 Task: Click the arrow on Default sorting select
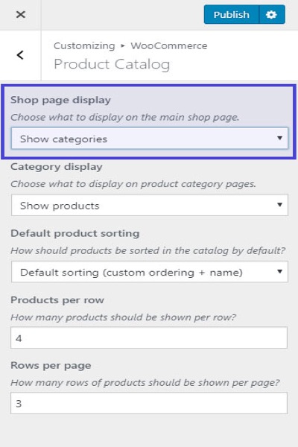[x=280, y=271]
